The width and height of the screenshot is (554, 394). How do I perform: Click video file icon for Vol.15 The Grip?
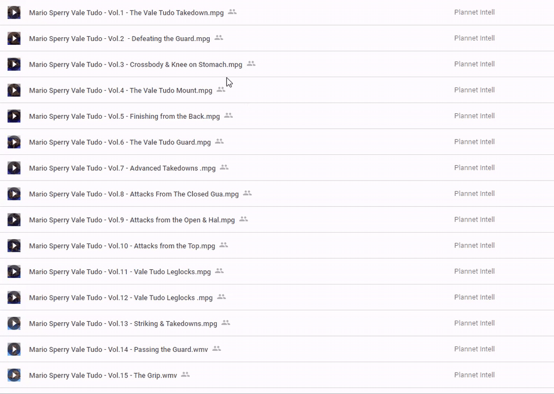(14, 375)
